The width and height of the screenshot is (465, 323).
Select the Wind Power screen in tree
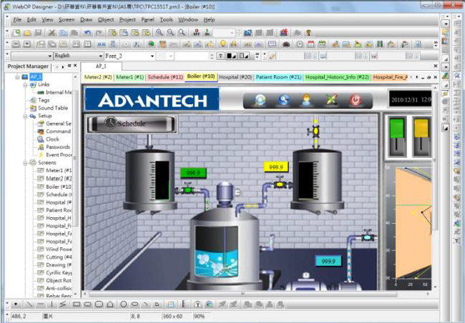click(59, 249)
